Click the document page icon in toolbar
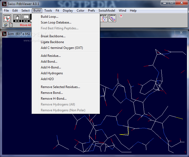189x157 pixels. [11, 25]
